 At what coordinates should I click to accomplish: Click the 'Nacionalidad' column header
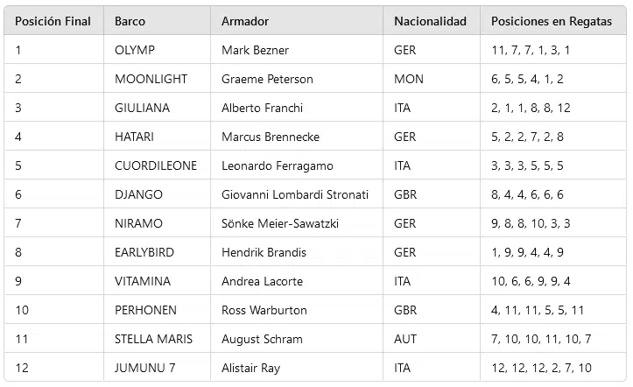(430, 21)
